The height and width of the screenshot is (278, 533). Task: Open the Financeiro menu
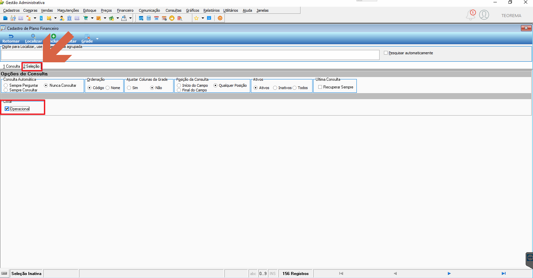pyautogui.click(x=125, y=10)
